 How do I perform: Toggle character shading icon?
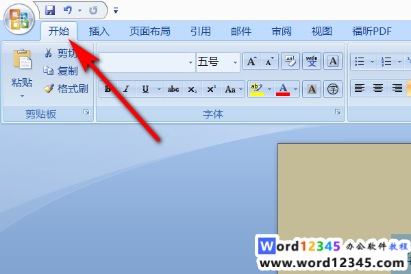click(x=312, y=89)
